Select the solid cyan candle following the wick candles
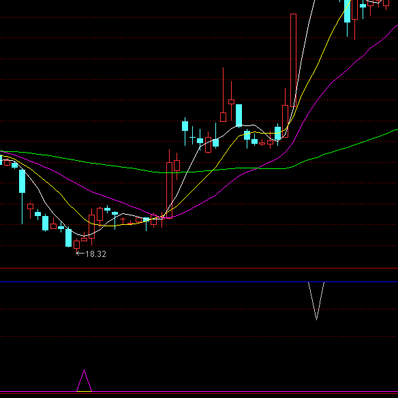The height and width of the screenshot is (398, 398). pyautogui.click(x=239, y=115)
